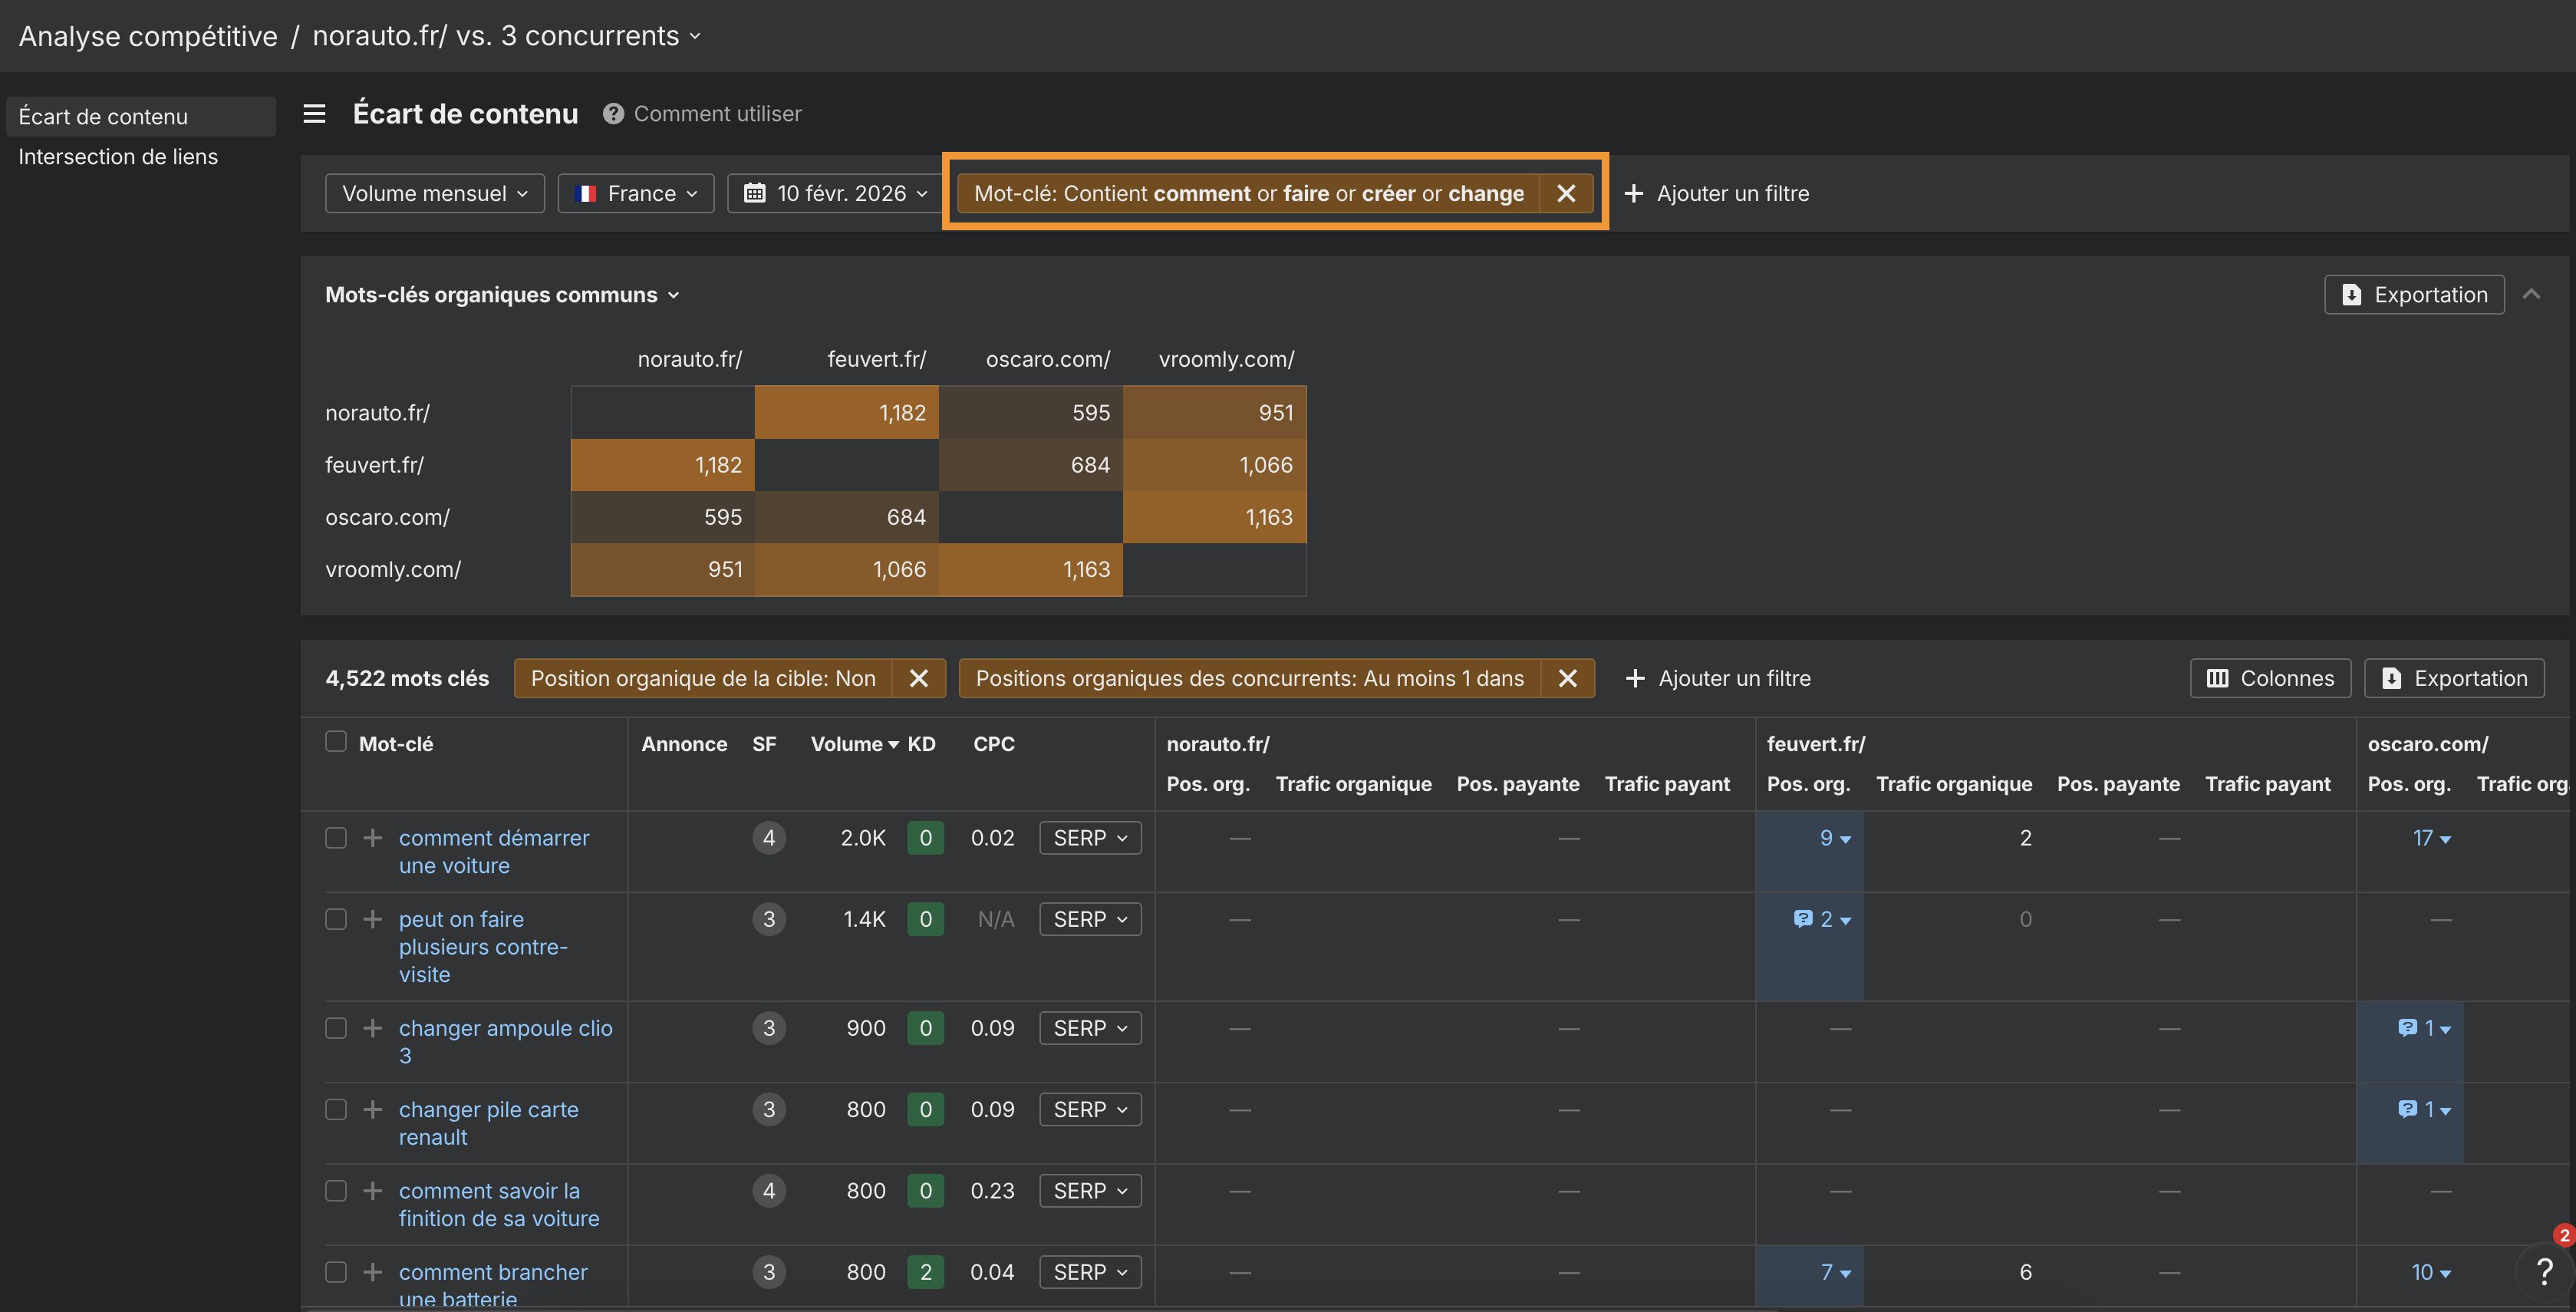The width and height of the screenshot is (2576, 1312).
Task: Open the Volume mensuel dropdown
Action: [x=434, y=193]
